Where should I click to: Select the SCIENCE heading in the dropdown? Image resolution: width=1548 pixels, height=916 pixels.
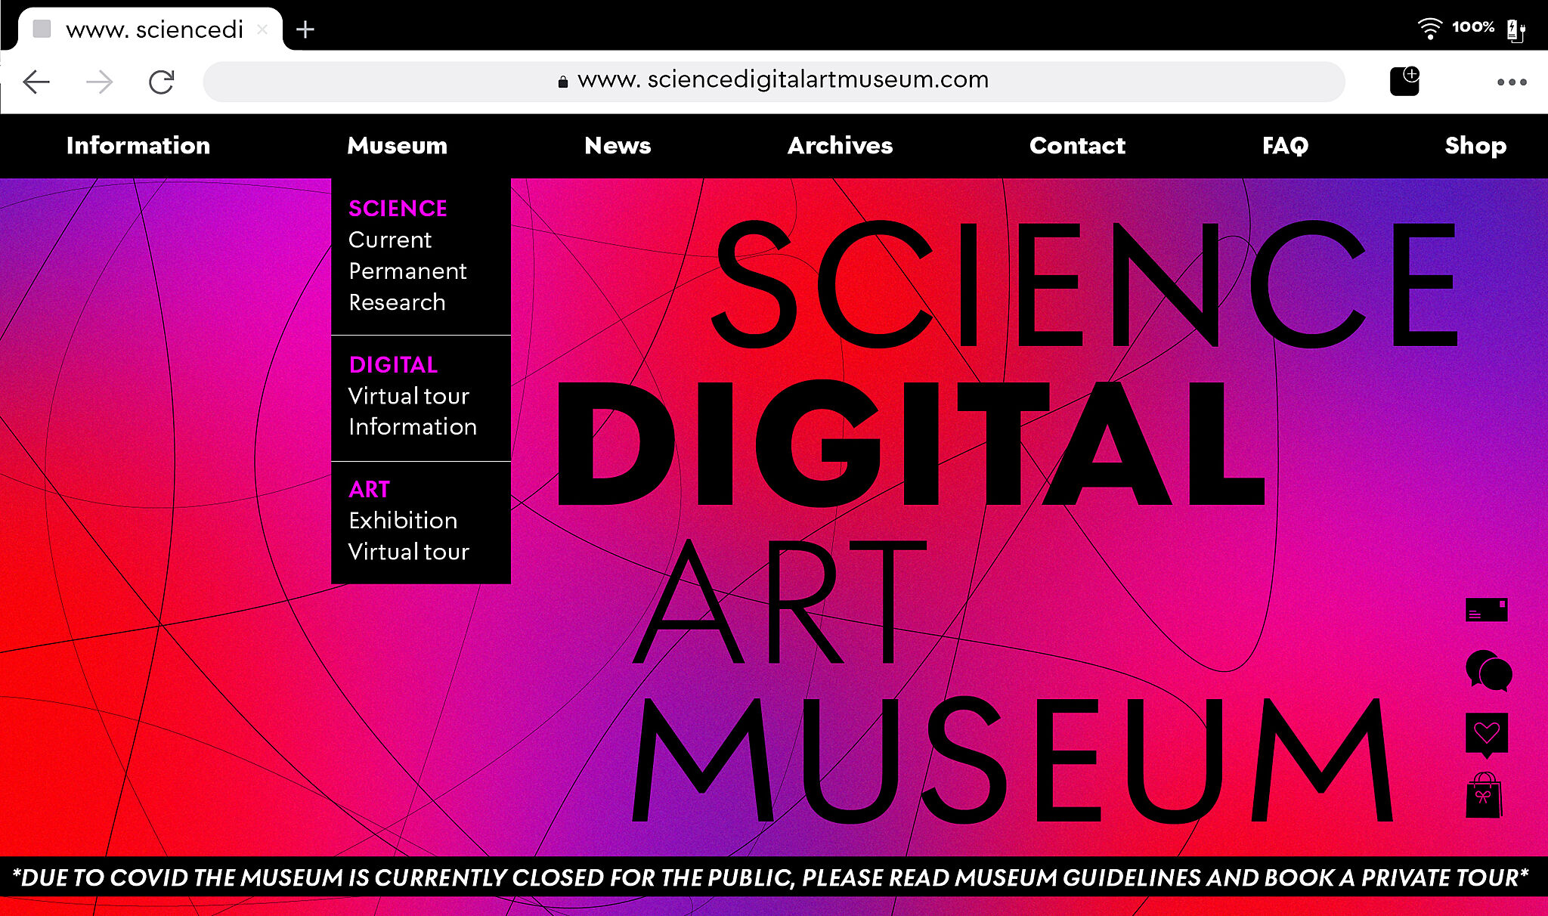398,208
